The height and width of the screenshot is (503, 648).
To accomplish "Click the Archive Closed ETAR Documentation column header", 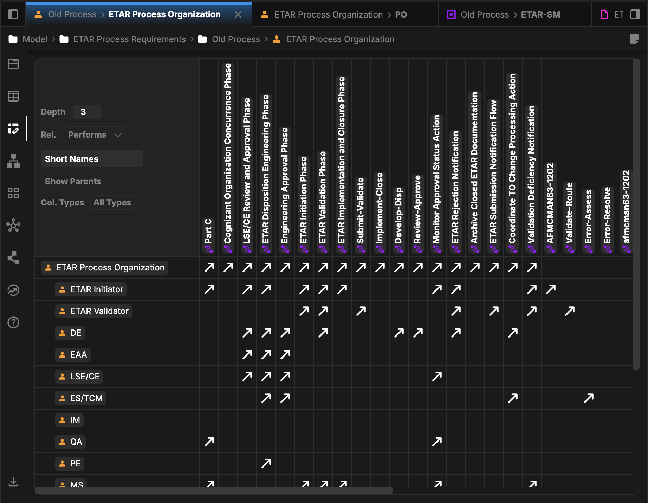I will click(x=475, y=172).
